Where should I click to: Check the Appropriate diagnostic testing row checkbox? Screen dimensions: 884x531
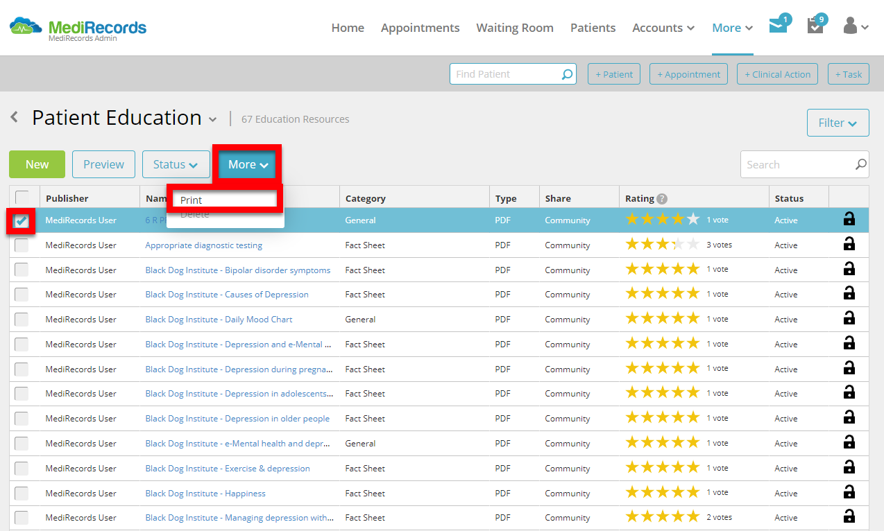point(22,245)
